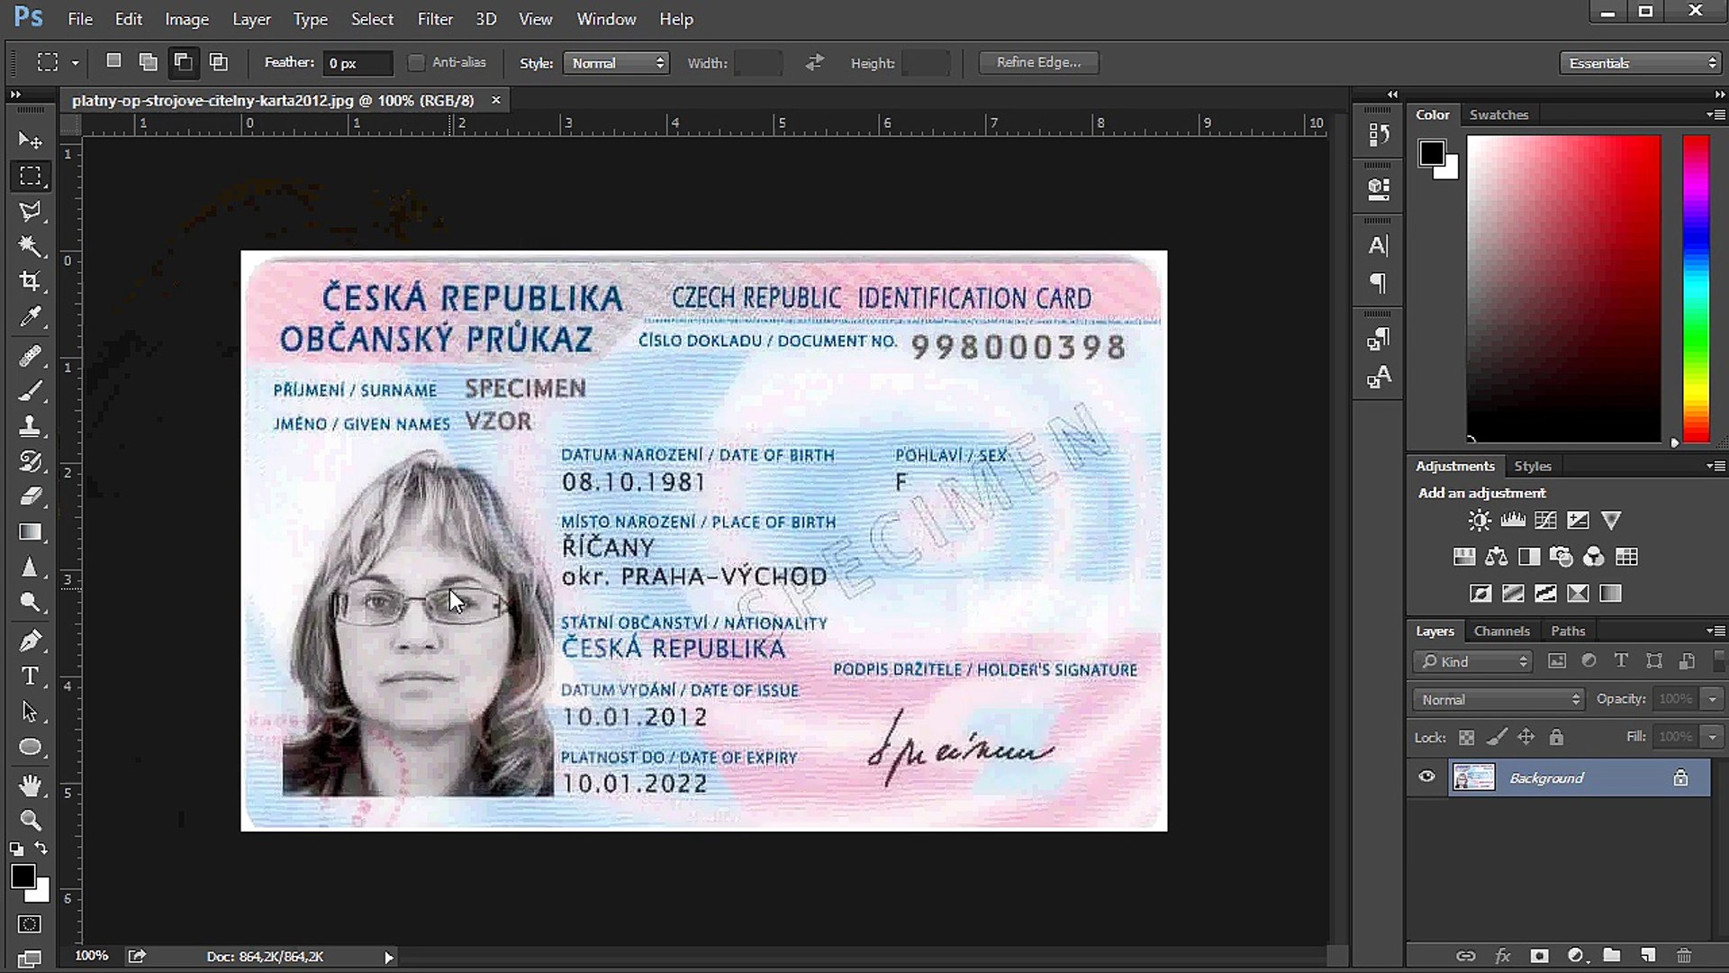Image resolution: width=1729 pixels, height=973 pixels.
Task: Open the Style dropdown set to Normal
Action: (616, 63)
